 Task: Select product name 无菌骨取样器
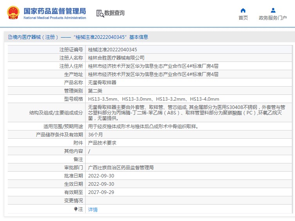(102, 82)
